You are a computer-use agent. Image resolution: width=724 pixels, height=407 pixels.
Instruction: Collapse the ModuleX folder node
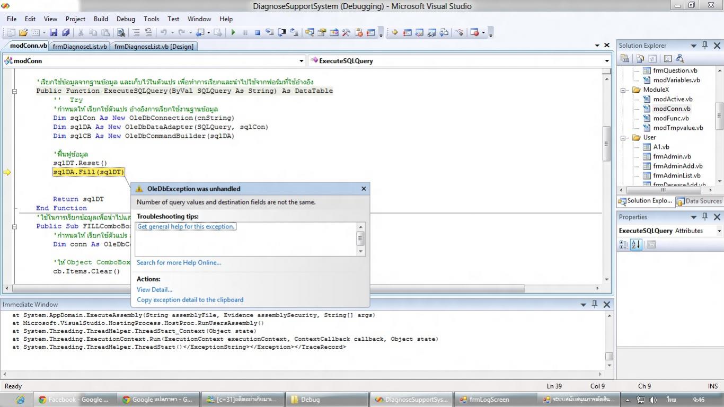pyautogui.click(x=624, y=90)
